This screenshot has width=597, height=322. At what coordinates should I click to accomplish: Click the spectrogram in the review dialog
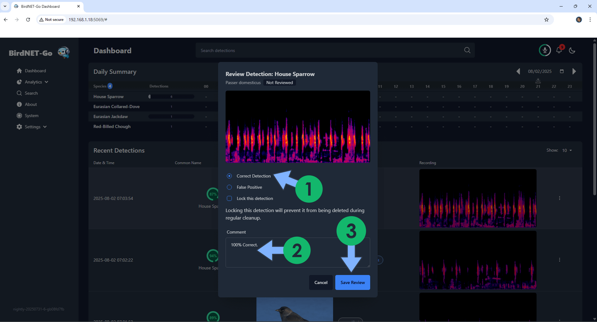pos(298,127)
